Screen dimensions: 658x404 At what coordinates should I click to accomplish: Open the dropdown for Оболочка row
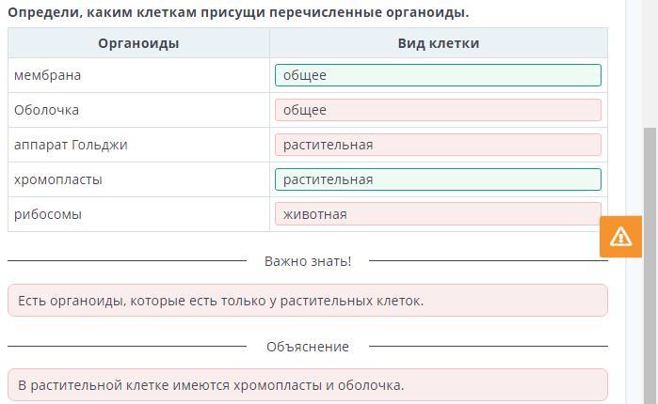tap(438, 110)
